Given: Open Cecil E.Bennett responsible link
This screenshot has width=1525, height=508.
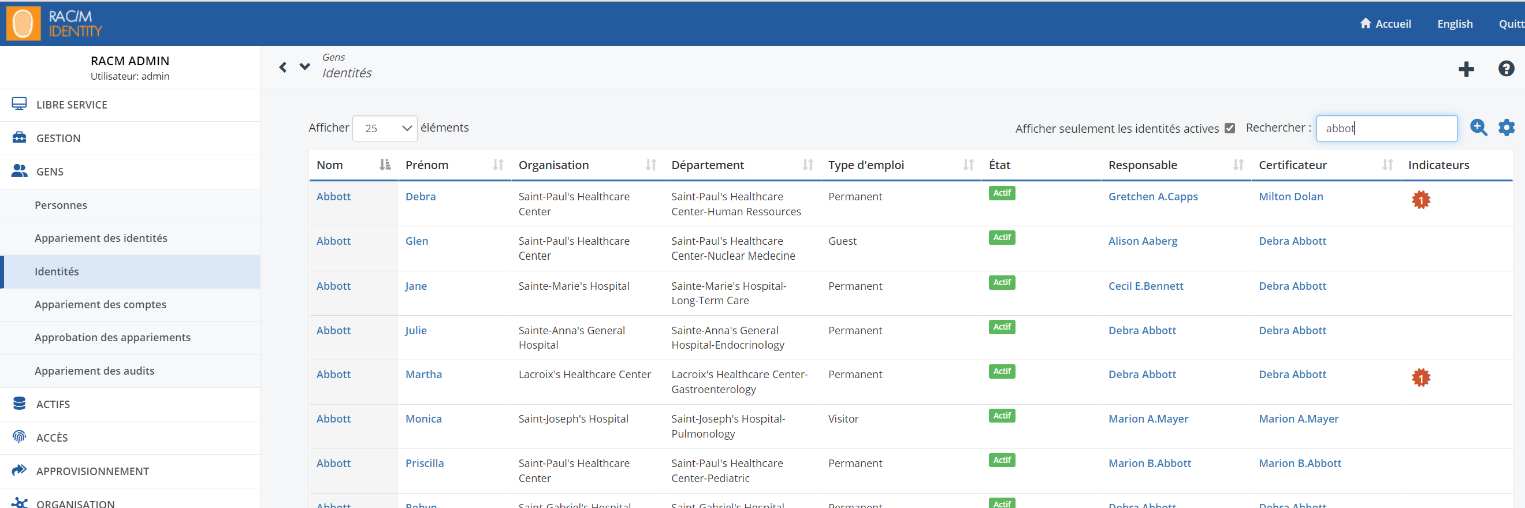Looking at the screenshot, I should (x=1145, y=286).
